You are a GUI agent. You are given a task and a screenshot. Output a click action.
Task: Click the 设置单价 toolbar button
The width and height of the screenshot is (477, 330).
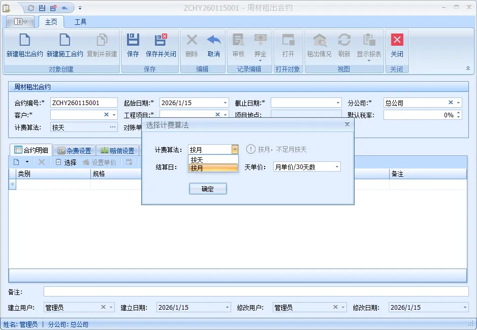coord(100,162)
